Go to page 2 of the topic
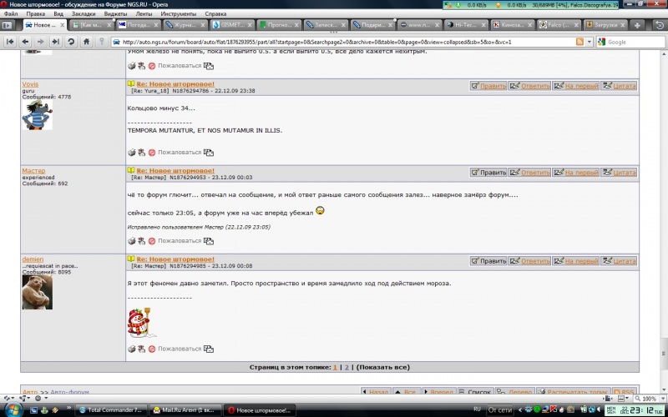This screenshot has width=668, height=417. (347, 367)
